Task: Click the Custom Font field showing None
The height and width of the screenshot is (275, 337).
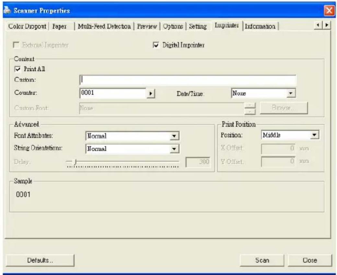Action: click(x=161, y=108)
